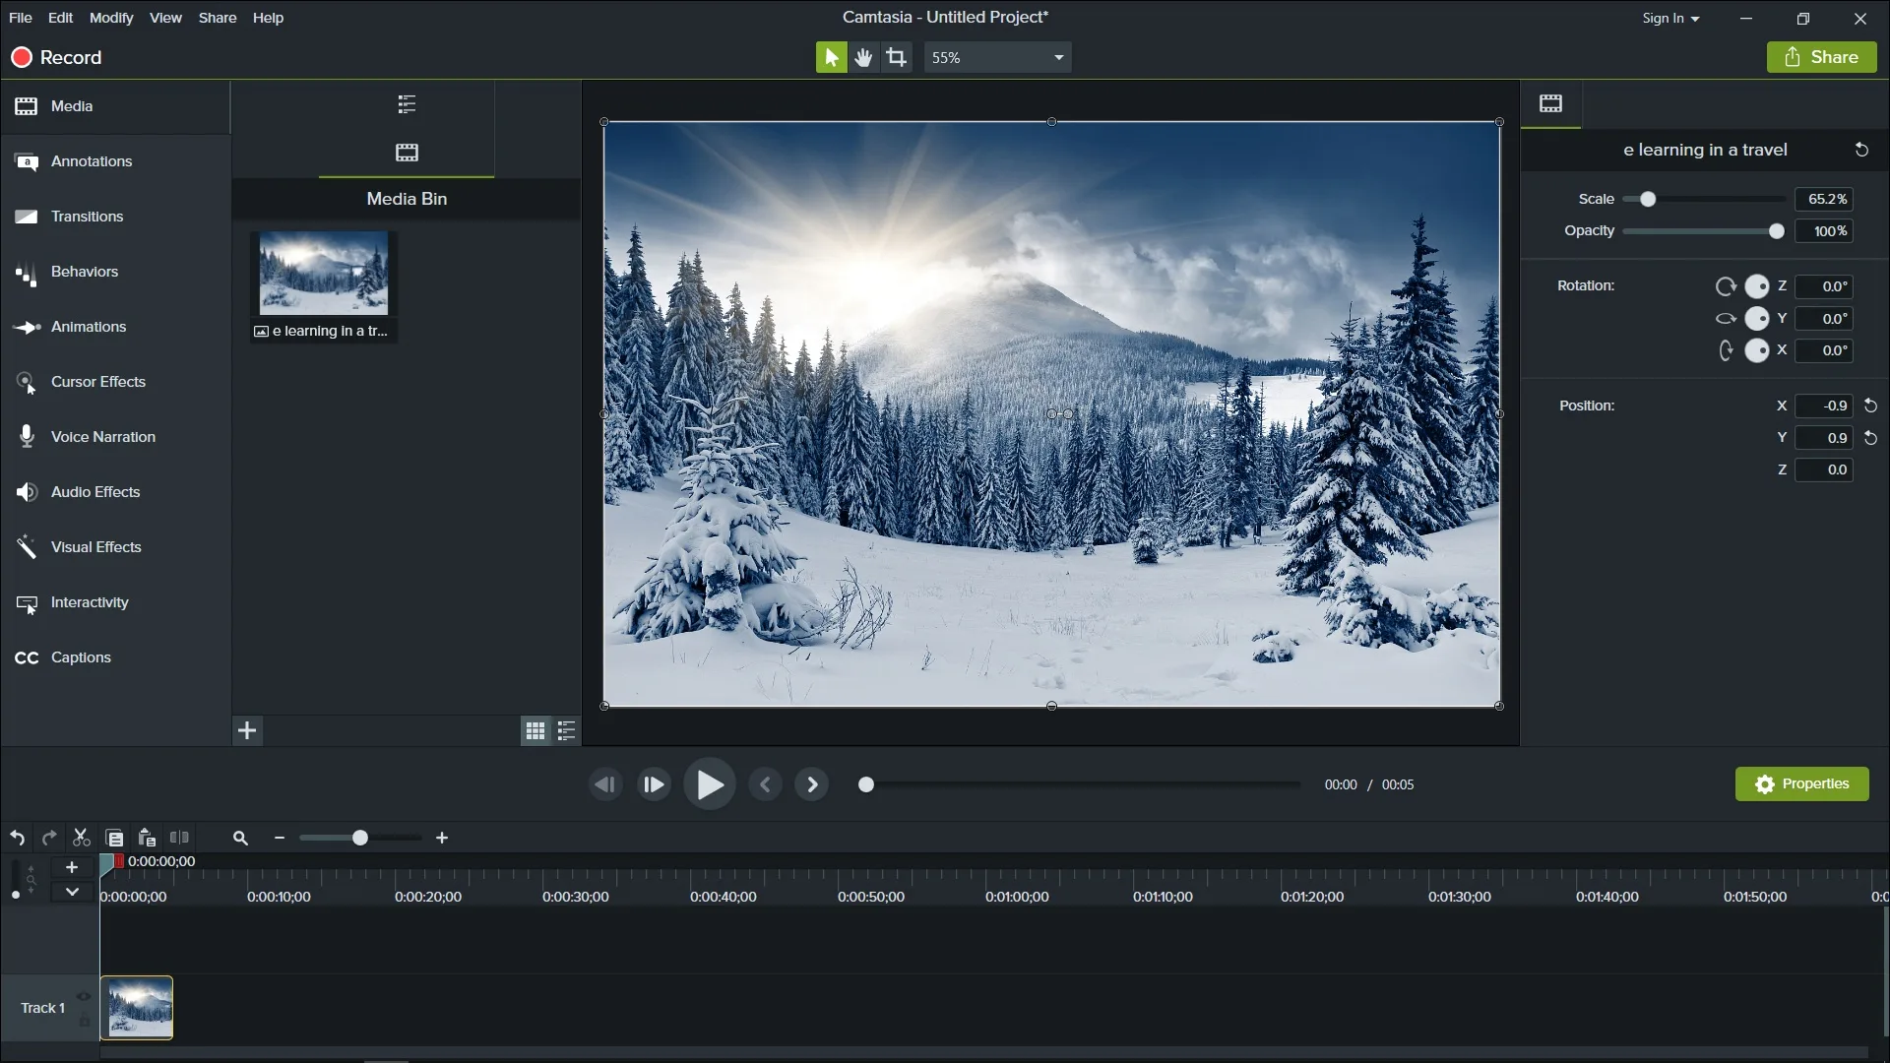Jump to previous marker arrow
Viewport: 1890px width, 1063px height.
765,784
